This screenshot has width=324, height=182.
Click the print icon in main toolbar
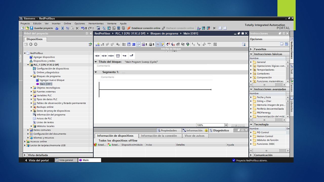(x=57, y=28)
